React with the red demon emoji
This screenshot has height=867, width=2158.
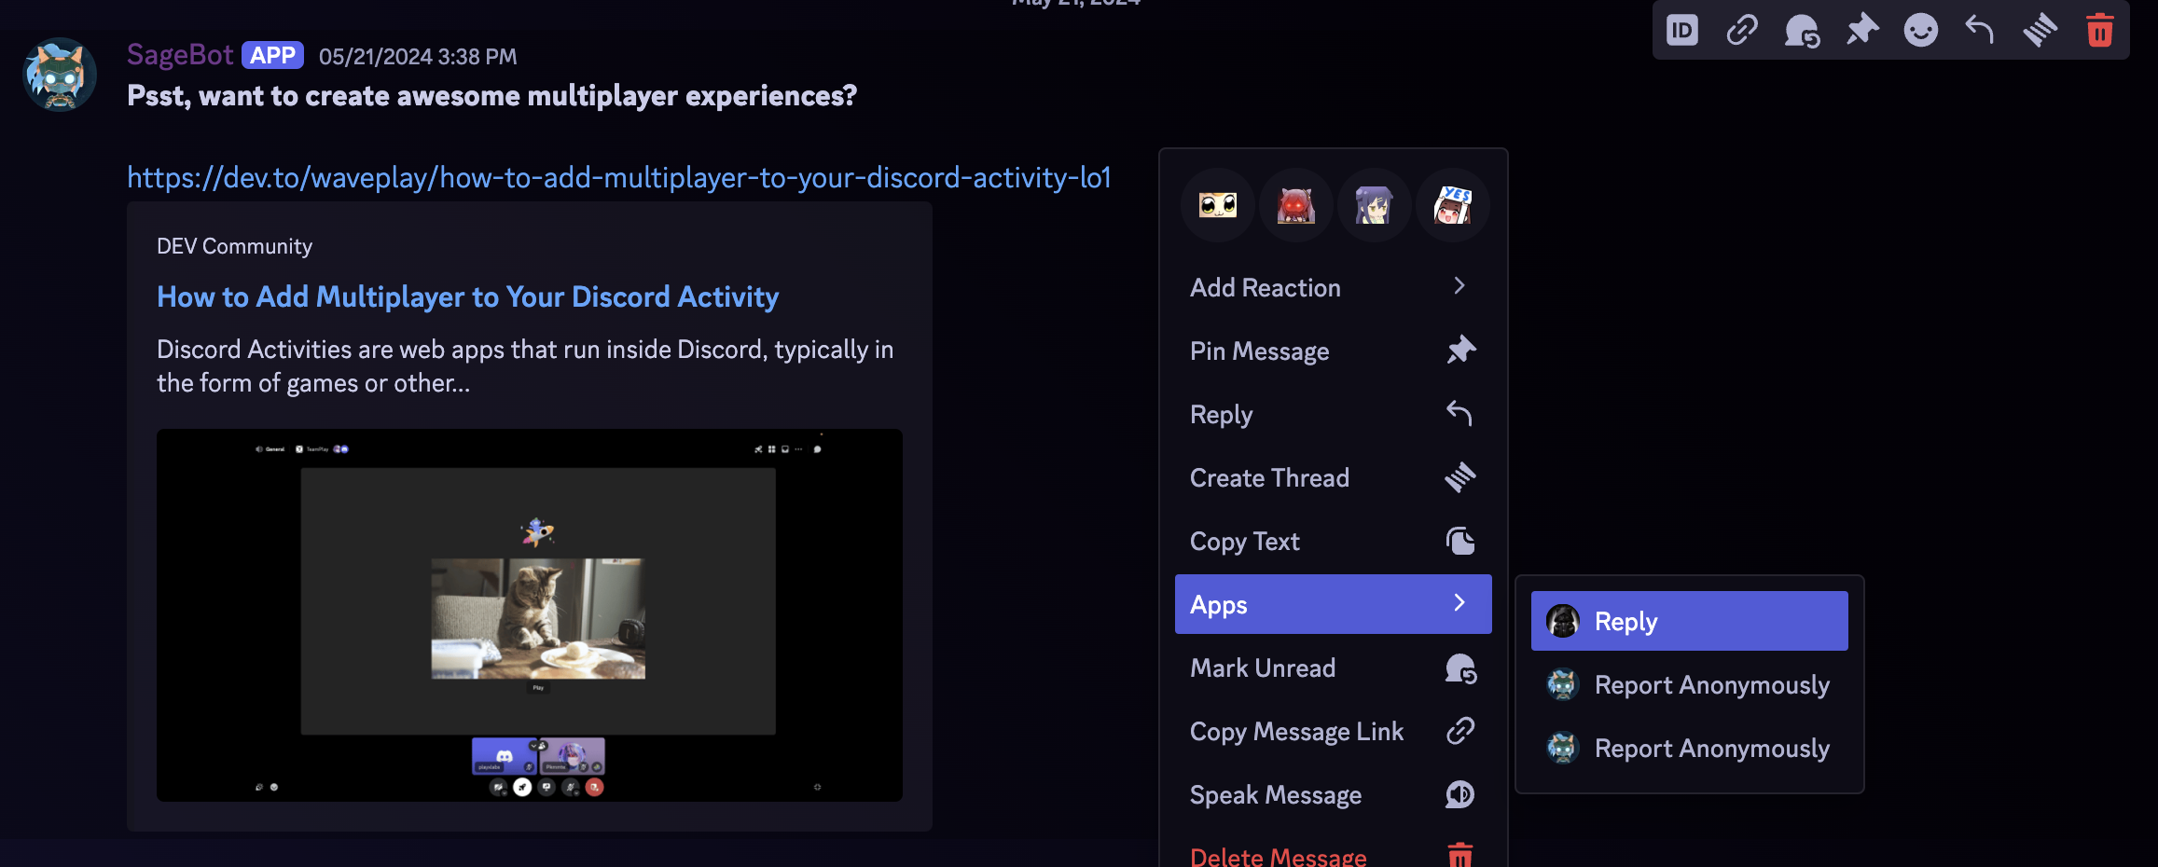click(1296, 205)
